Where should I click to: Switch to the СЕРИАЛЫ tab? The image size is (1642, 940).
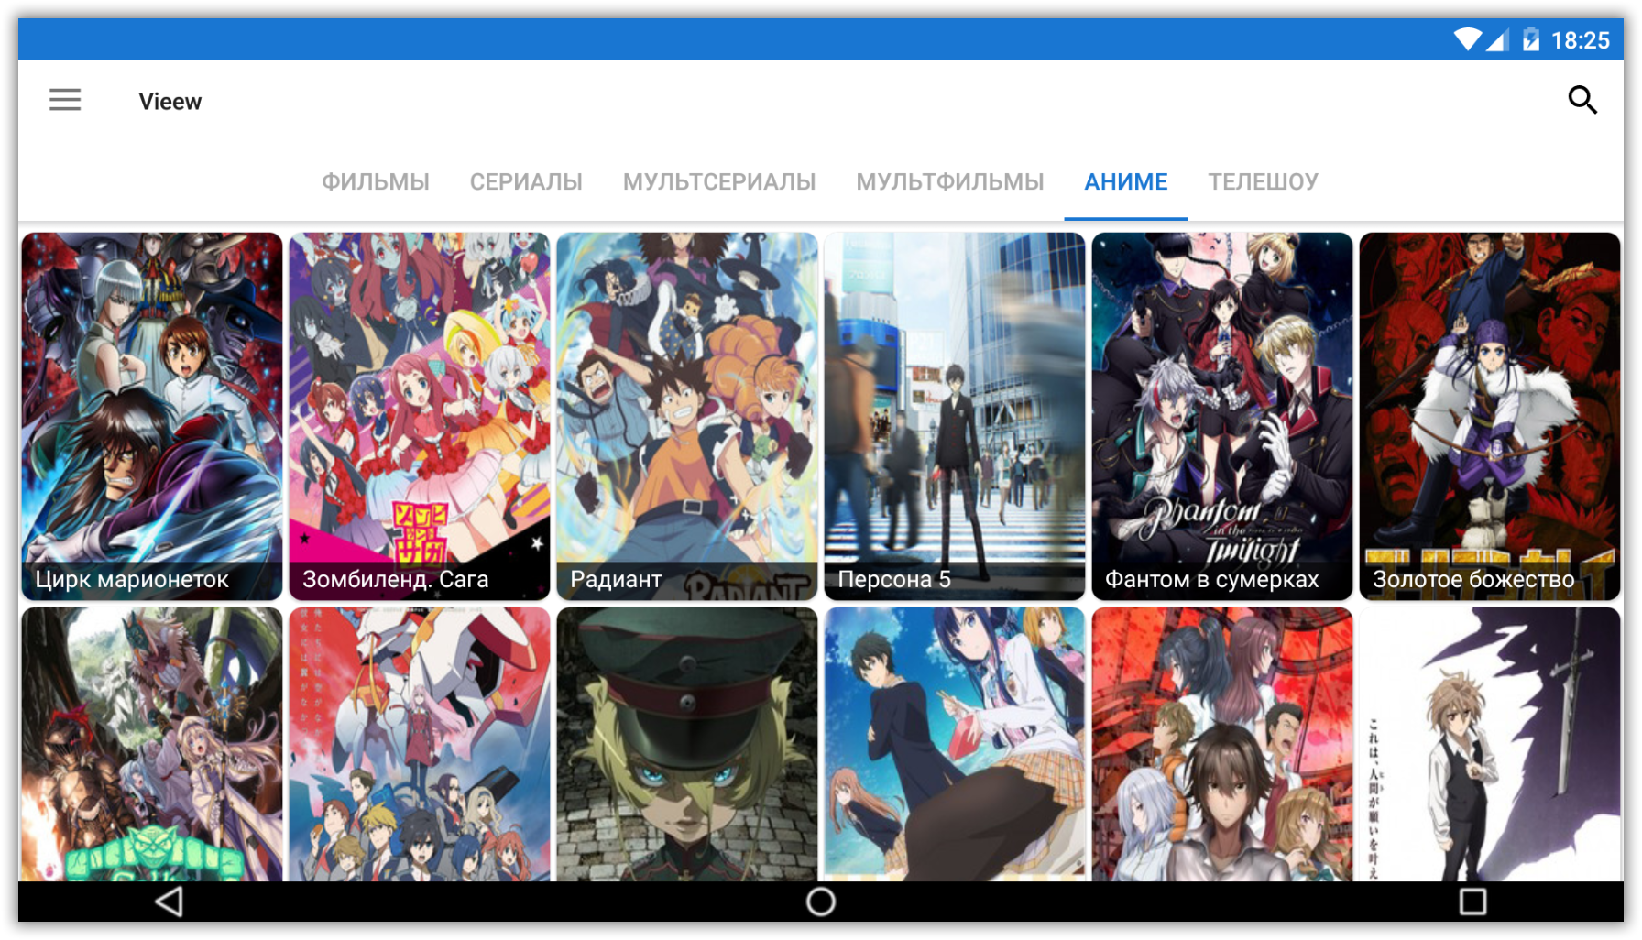pos(526,181)
